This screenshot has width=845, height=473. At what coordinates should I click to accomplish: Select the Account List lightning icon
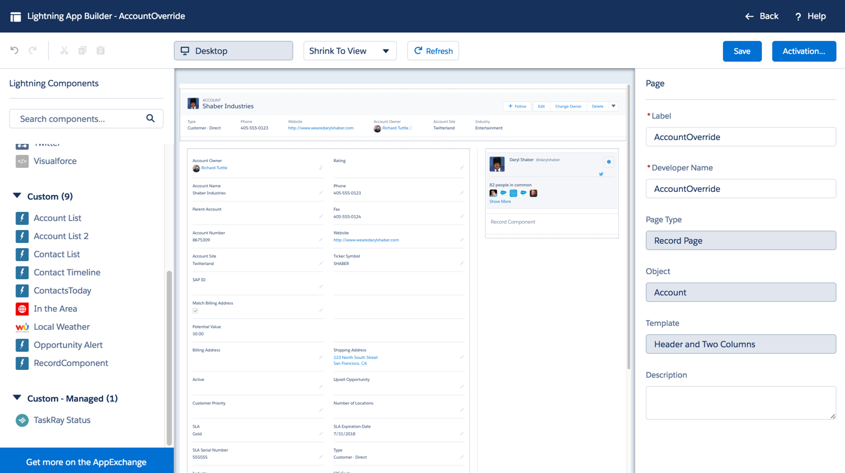[x=22, y=218]
